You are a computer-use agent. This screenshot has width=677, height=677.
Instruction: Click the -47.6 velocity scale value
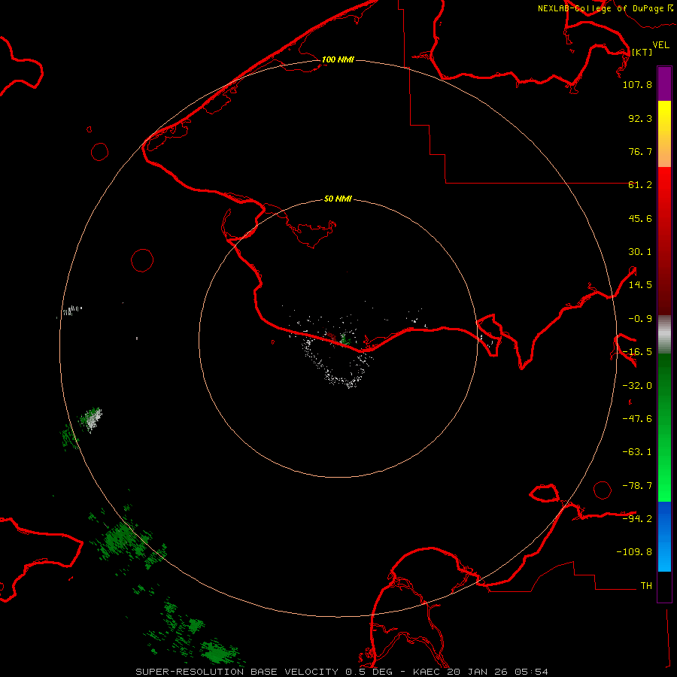coord(637,419)
